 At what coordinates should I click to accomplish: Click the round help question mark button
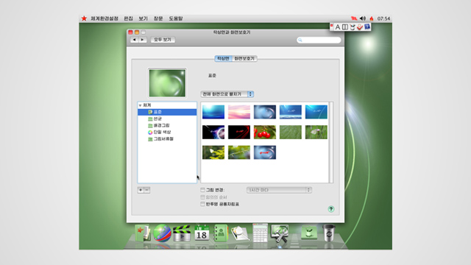(x=331, y=209)
